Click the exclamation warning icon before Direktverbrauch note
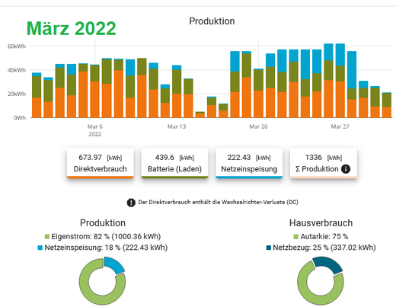 tap(131, 203)
